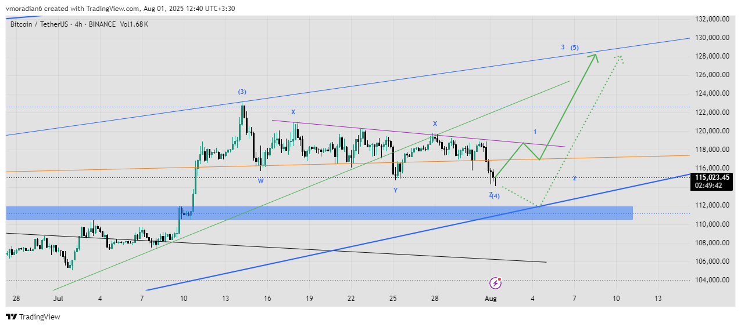Click the 130,000.00 price axis label
This screenshot has height=327, width=741.
pyautogui.click(x=712, y=38)
